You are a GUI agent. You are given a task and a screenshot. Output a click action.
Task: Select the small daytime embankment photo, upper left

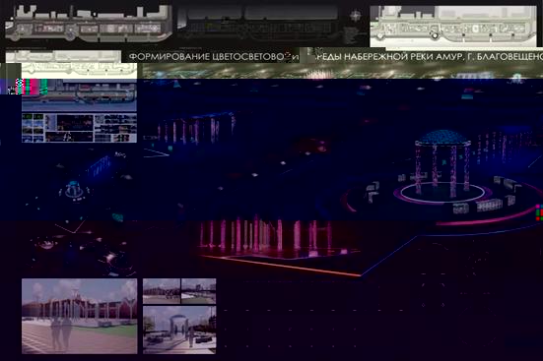[x=162, y=291]
